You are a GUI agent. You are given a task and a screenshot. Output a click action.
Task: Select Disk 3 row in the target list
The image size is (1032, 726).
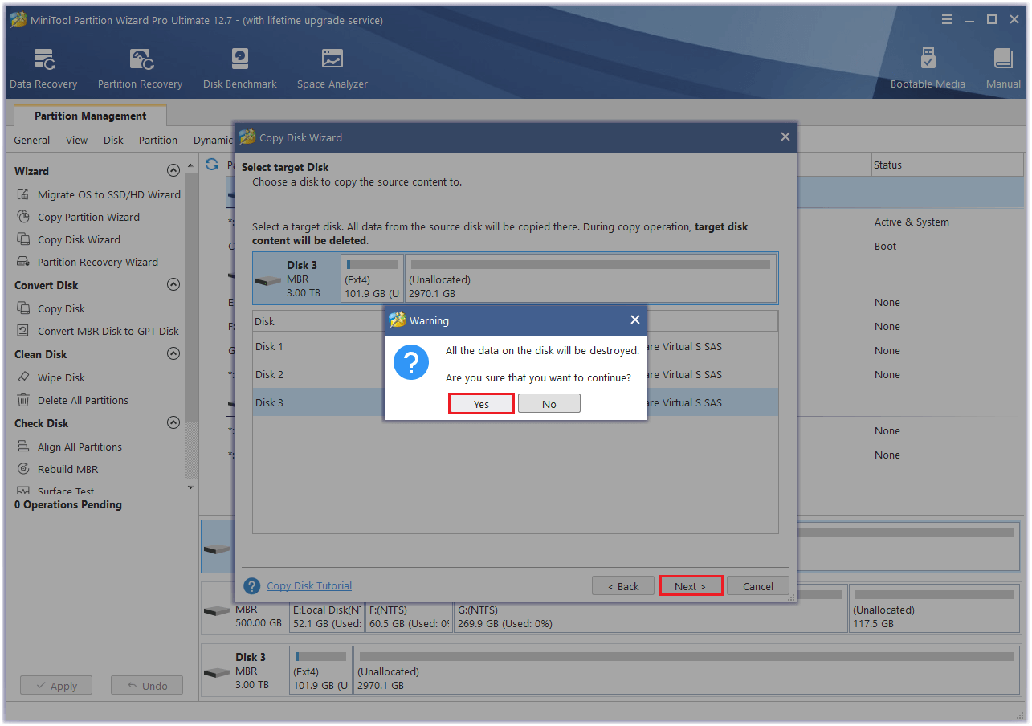pyautogui.click(x=516, y=402)
